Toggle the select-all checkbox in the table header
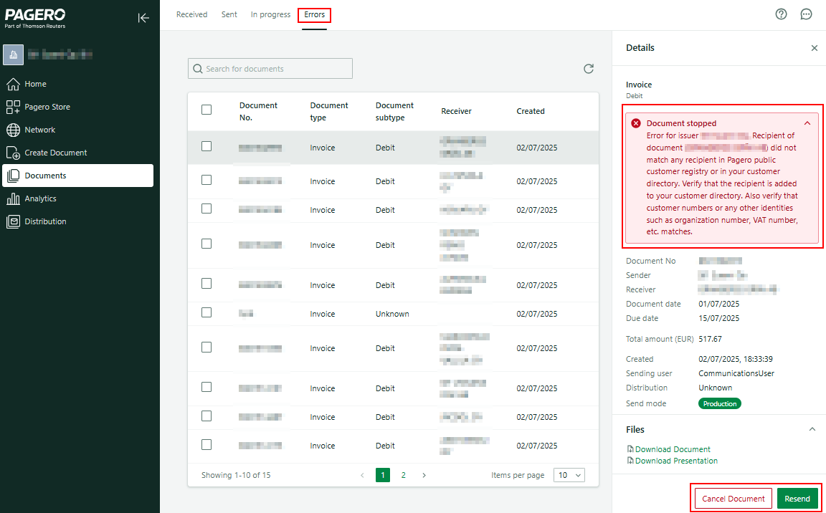Screen dimensions: 826x513 coord(206,110)
